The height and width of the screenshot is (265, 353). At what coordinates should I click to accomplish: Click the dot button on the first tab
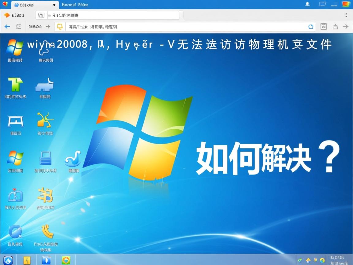(x=54, y=5)
